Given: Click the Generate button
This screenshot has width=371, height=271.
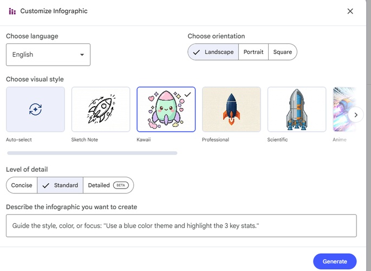Looking at the screenshot, I should coord(335,261).
